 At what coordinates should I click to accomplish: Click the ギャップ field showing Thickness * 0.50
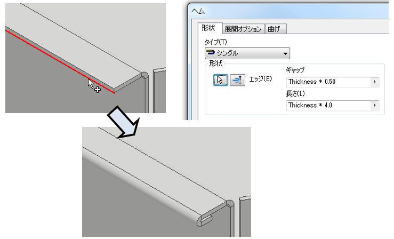(x=328, y=82)
